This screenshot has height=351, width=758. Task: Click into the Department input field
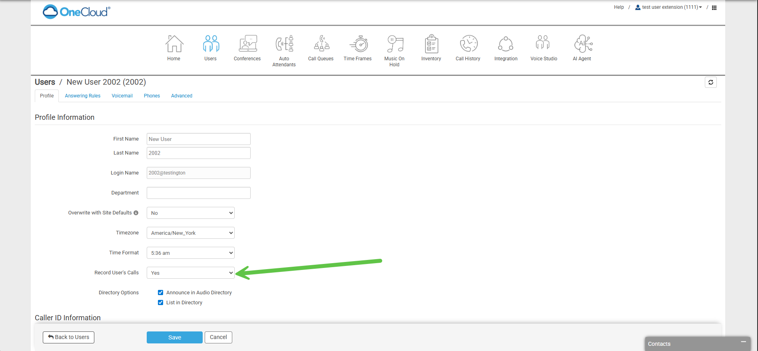click(x=198, y=193)
